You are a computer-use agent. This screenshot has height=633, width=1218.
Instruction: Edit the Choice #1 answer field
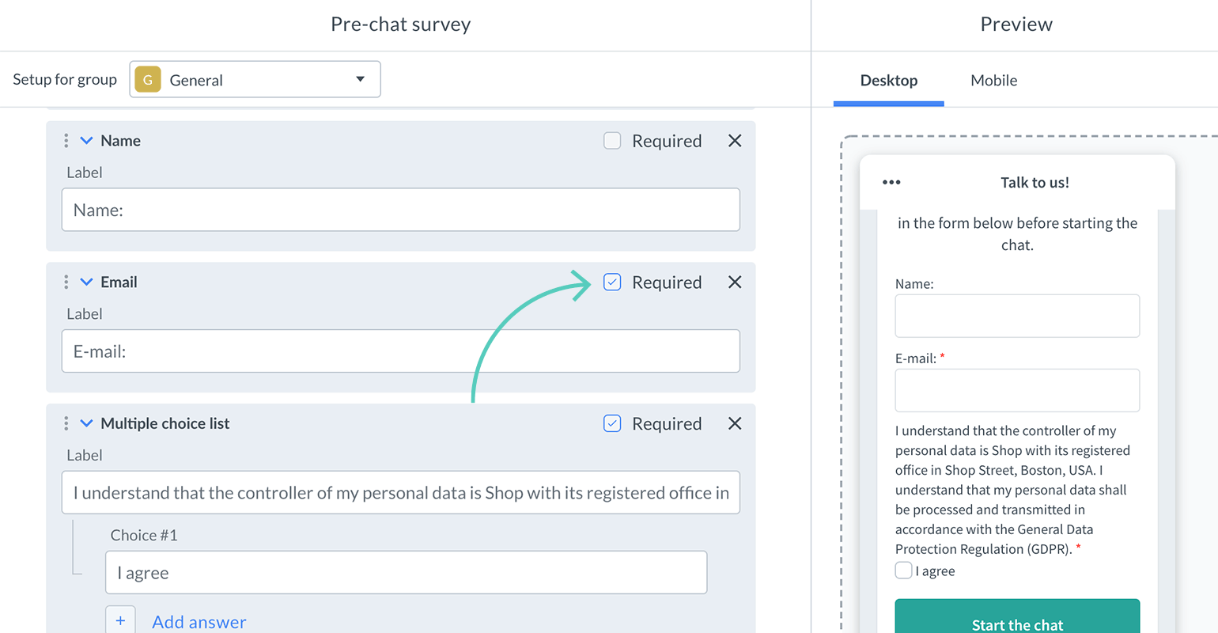pyautogui.click(x=406, y=573)
